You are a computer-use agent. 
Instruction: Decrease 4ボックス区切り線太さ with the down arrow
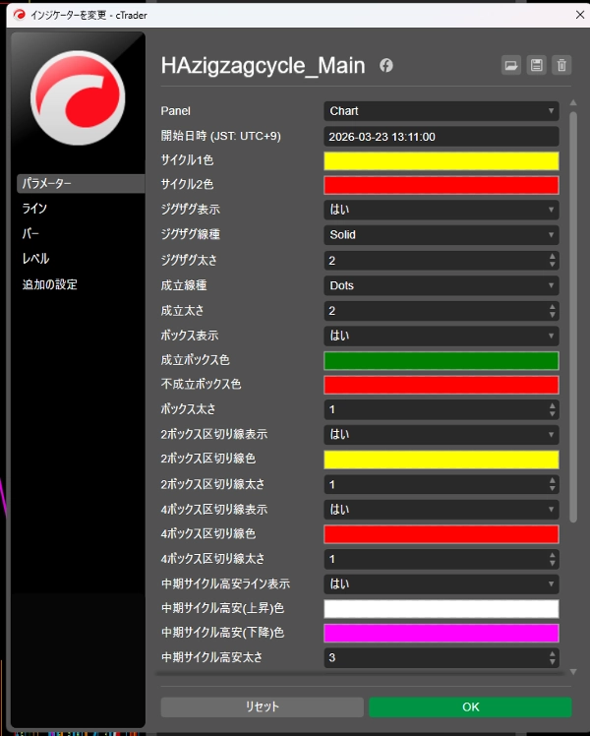point(552,563)
